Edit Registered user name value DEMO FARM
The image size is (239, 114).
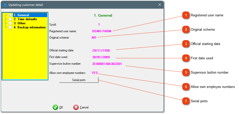(102, 31)
